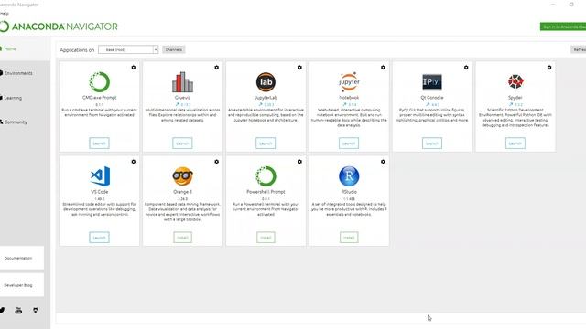This screenshot has height=329, width=586.
Task: Click the JupyterLab lab icon
Action: pos(266,82)
